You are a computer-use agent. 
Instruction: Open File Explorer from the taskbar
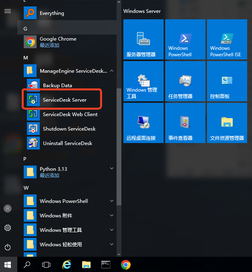[86, 265]
